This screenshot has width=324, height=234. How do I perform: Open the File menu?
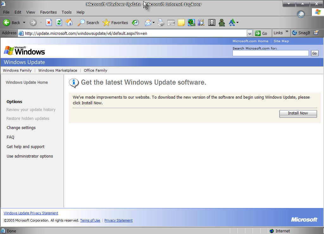click(6, 12)
